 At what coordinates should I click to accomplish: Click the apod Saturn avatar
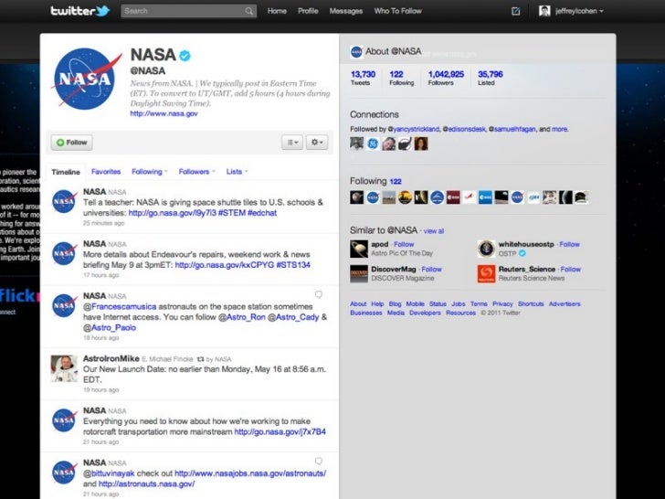tap(359, 249)
